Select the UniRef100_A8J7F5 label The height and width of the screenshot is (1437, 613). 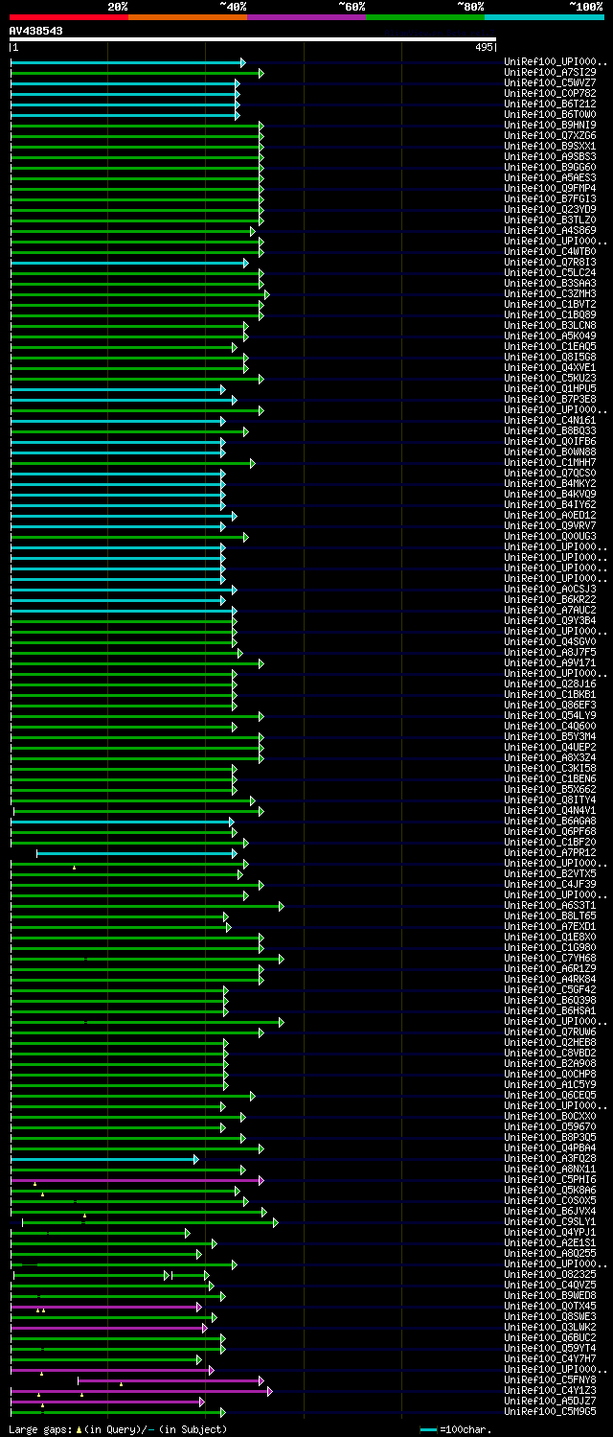(550, 652)
